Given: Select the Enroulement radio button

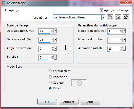Looking at the screenshot, I should tap(50, 71).
